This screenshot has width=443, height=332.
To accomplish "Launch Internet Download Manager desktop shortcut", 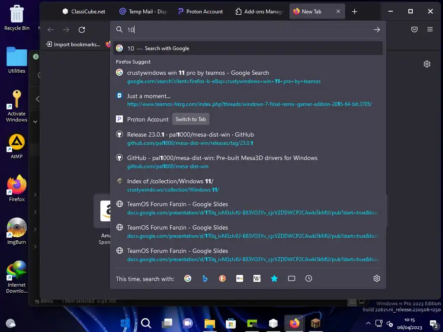I will click(17, 277).
